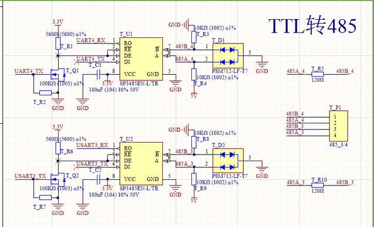
Task: Select the "120Ω" value under T_R5
Action: pyautogui.click(x=317, y=80)
